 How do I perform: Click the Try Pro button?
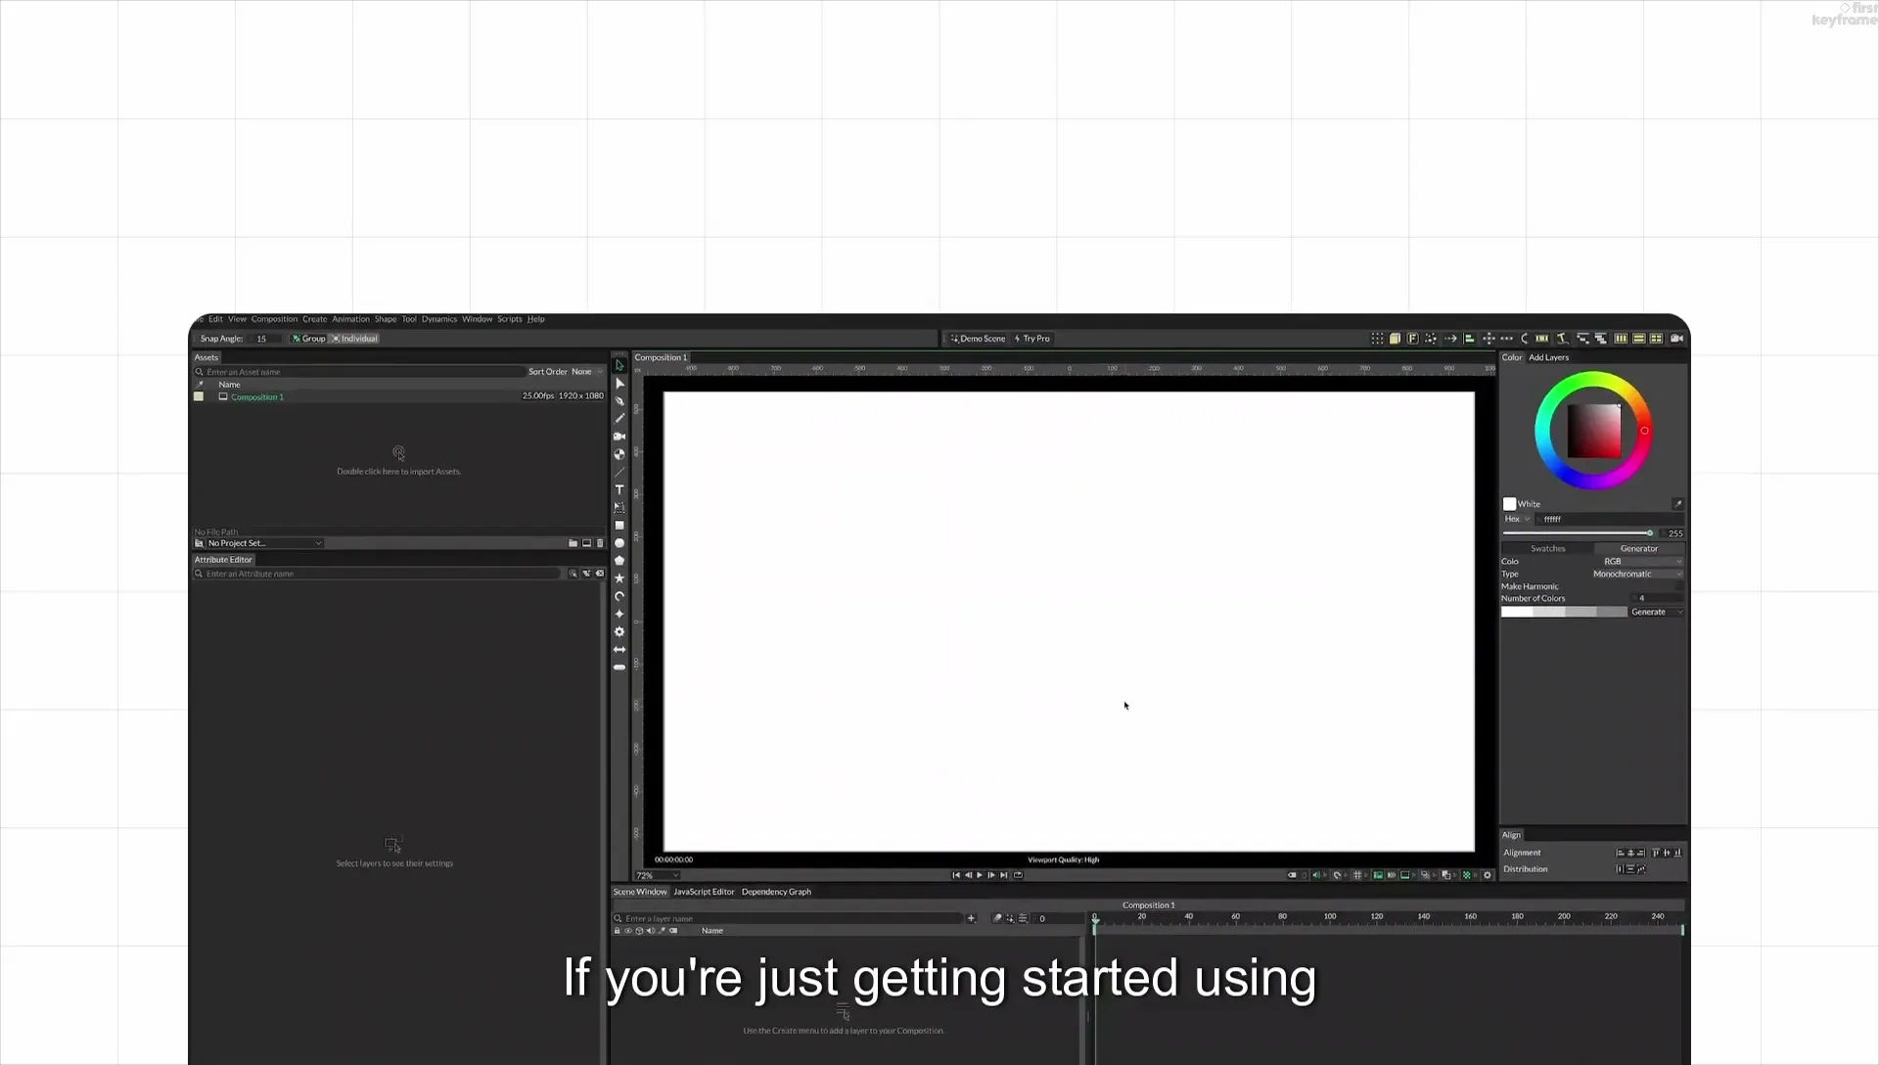pyautogui.click(x=1031, y=339)
